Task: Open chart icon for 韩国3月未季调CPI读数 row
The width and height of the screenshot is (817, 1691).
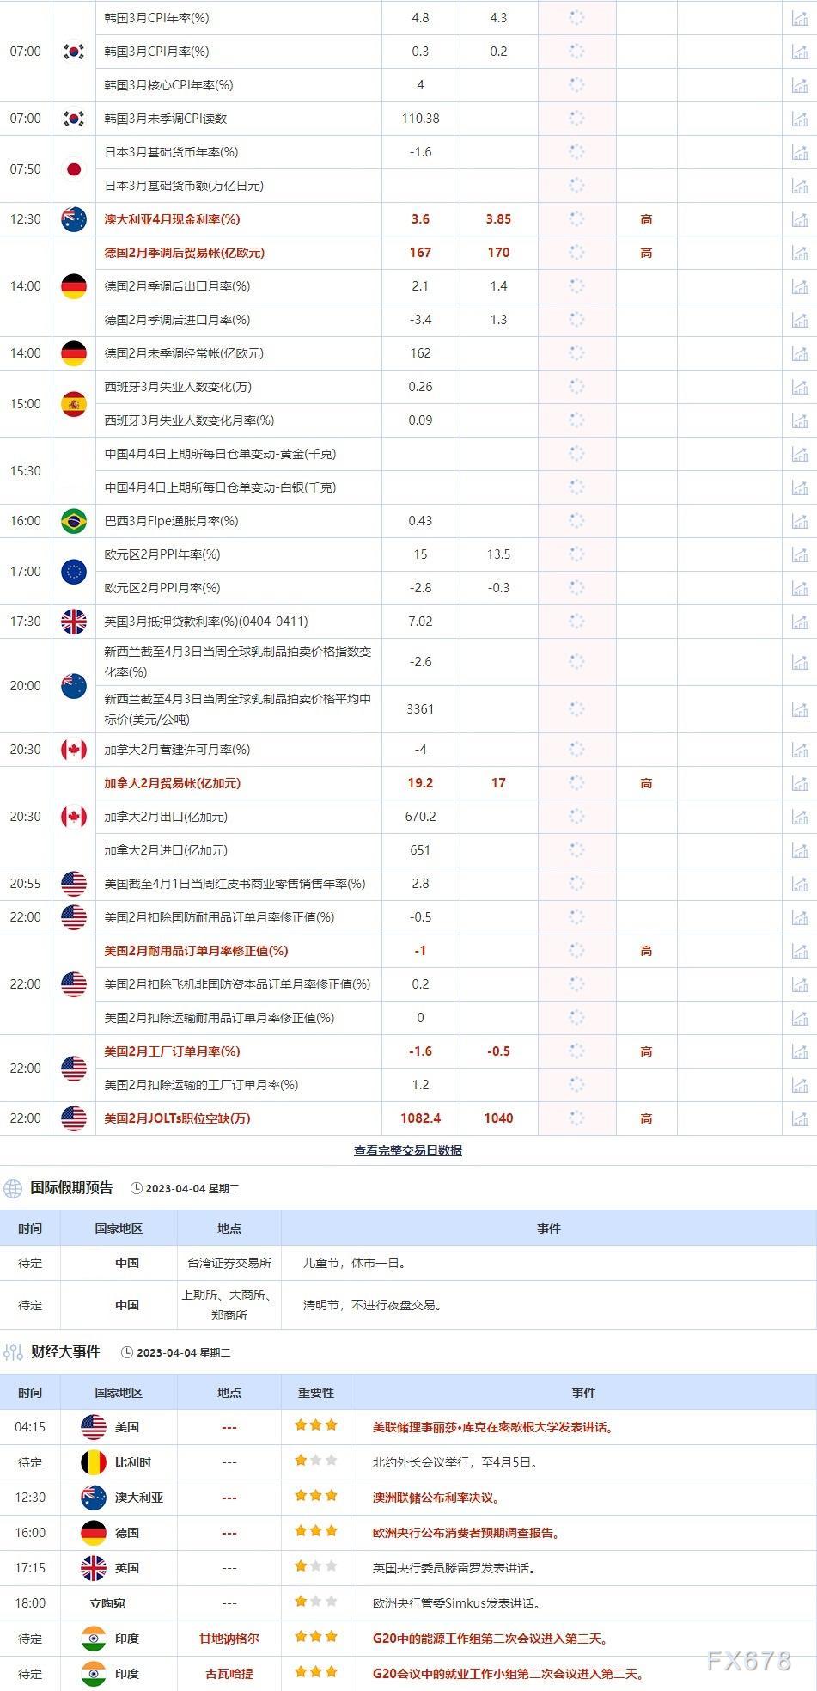Action: pos(799,119)
